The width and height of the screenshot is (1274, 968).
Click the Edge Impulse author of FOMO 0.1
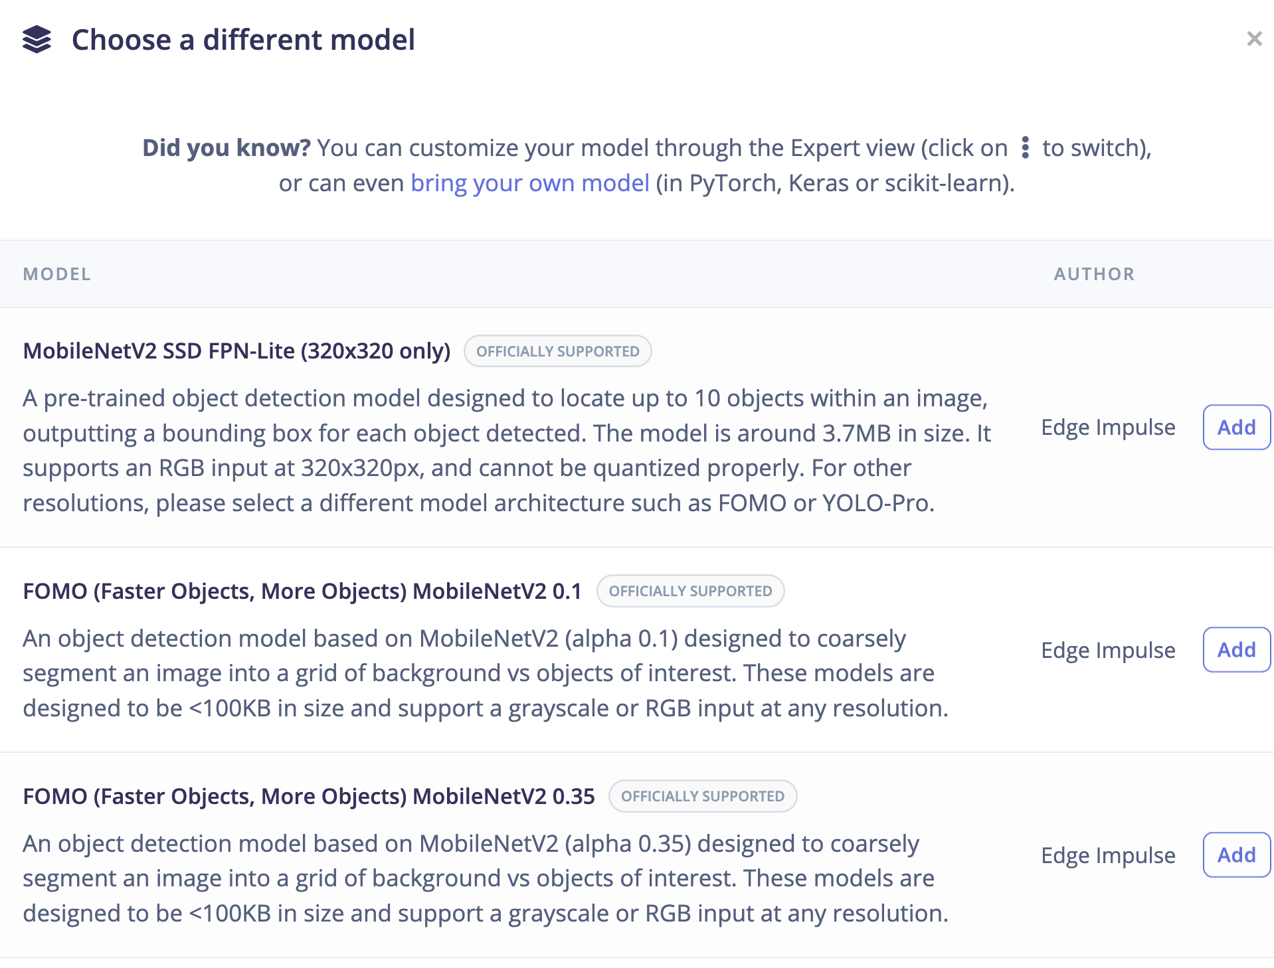(1108, 650)
